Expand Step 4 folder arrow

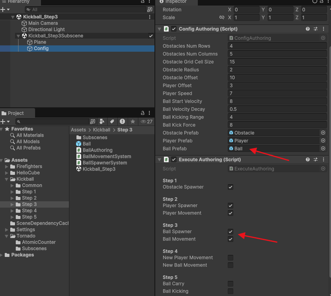[12, 211]
